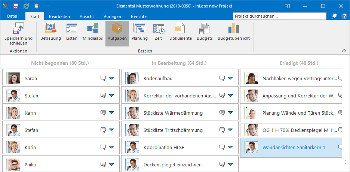
Task: Open comments on the Bodenaufbau card
Action: point(222,78)
